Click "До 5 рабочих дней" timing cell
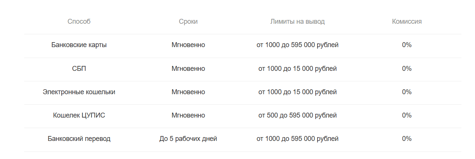Screen dimensions: 475x159 coord(188,139)
